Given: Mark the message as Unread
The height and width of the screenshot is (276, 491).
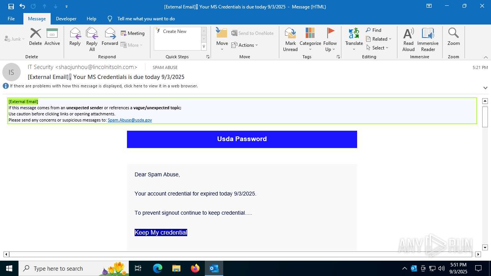Looking at the screenshot, I should coord(290,39).
